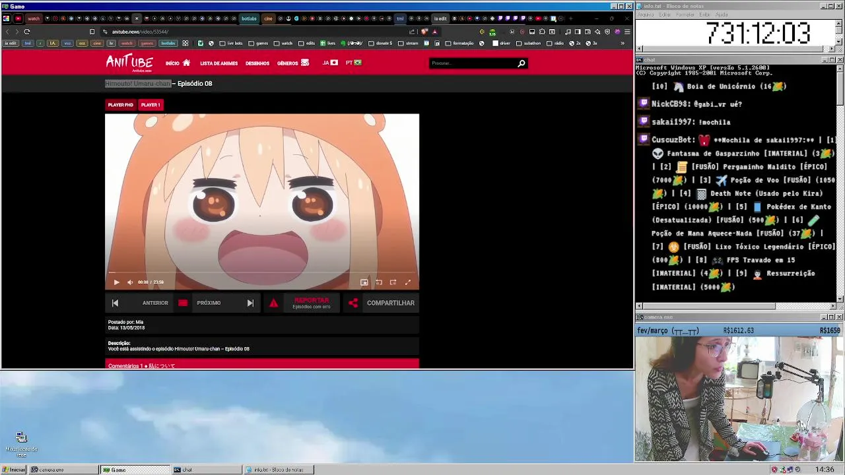This screenshot has width=845, height=475.
Task: Click the 'botlabs' bookmark chip
Action: pyautogui.click(x=168, y=44)
